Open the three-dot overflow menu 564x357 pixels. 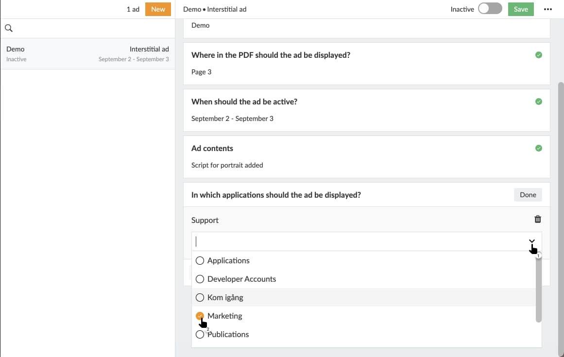[x=548, y=9]
